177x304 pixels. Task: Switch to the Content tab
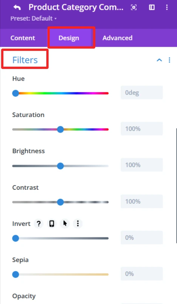coord(23,38)
